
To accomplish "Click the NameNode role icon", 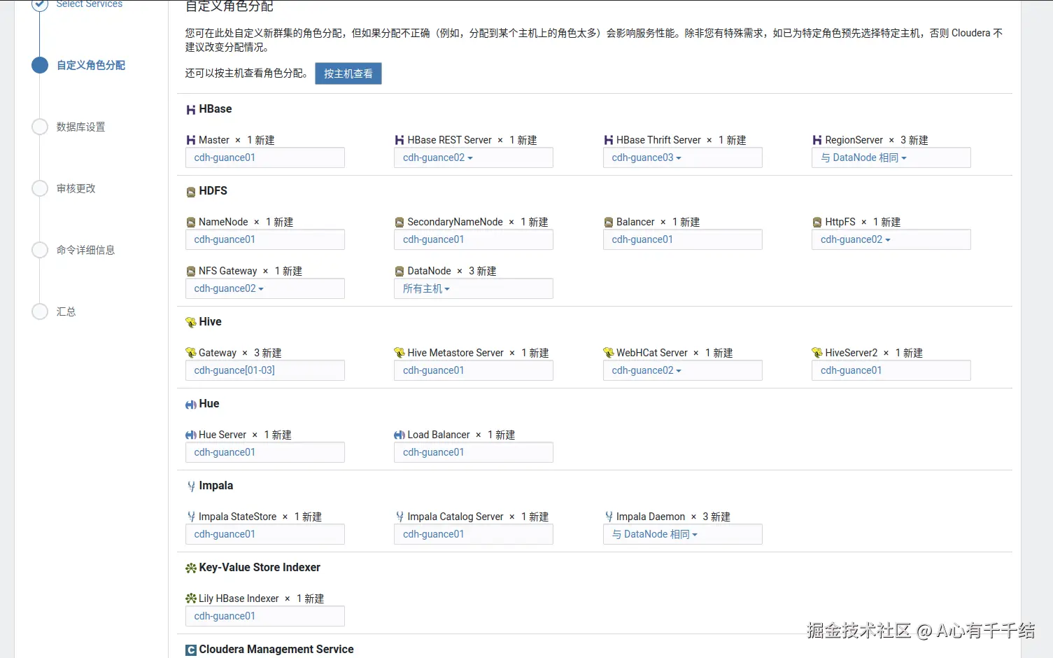I will coord(190,223).
